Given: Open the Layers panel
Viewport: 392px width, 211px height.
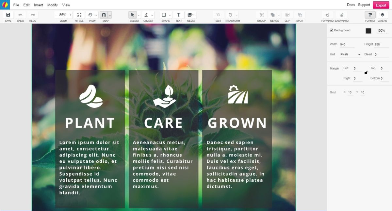Looking at the screenshot, I should click(382, 15).
